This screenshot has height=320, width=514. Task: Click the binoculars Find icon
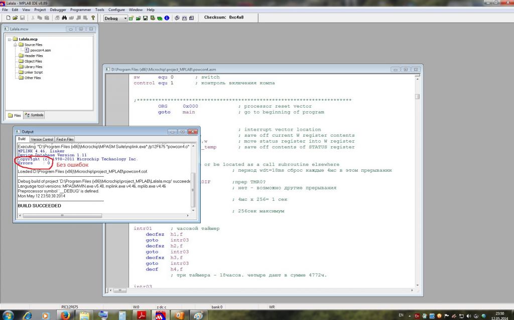pyautogui.click(x=64, y=18)
